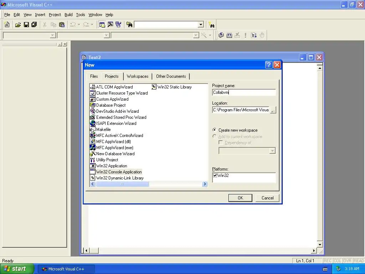Toggle the Dependency of checkbox
The width and height of the screenshot is (365, 274).
point(221,142)
